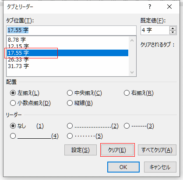Click the クリア(E) button
This screenshot has width=183, height=180.
tap(117, 150)
